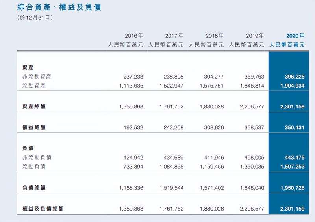The width and height of the screenshot is (315, 222).
Task: Click the 資產總額 row label
Action: 34,106
